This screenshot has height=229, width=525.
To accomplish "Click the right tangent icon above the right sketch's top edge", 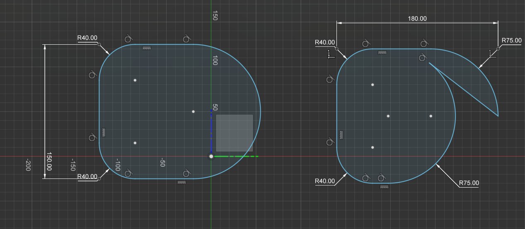I will [x=423, y=43].
